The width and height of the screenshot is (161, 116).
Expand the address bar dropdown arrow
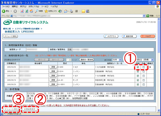coord(144,16)
